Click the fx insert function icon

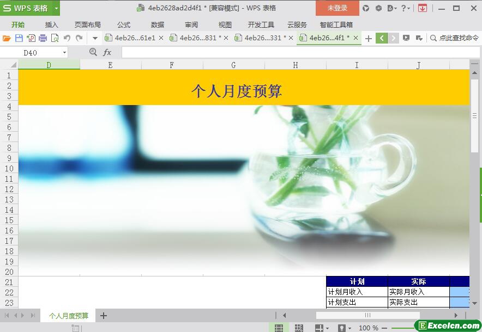tap(107, 52)
